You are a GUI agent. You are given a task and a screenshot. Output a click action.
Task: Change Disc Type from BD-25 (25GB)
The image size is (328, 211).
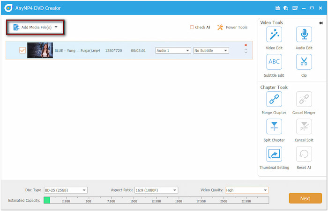(x=66, y=190)
